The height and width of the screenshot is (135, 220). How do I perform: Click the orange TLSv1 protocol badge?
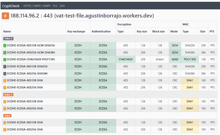pyautogui.click(x=7, y=115)
